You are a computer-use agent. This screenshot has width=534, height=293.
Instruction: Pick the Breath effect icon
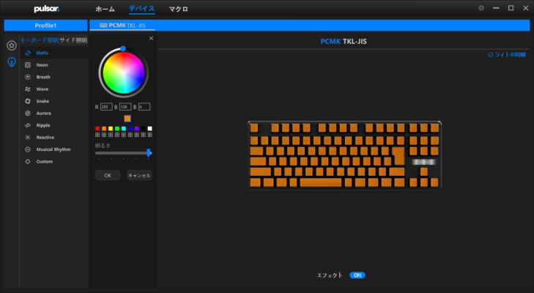click(x=28, y=77)
